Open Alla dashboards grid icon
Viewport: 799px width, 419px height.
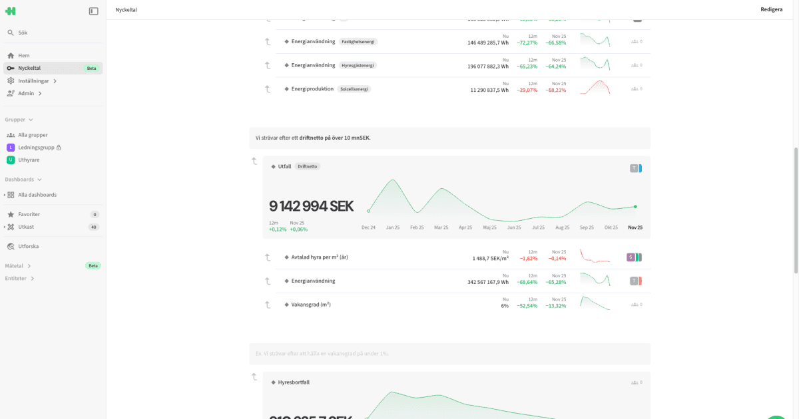11,195
